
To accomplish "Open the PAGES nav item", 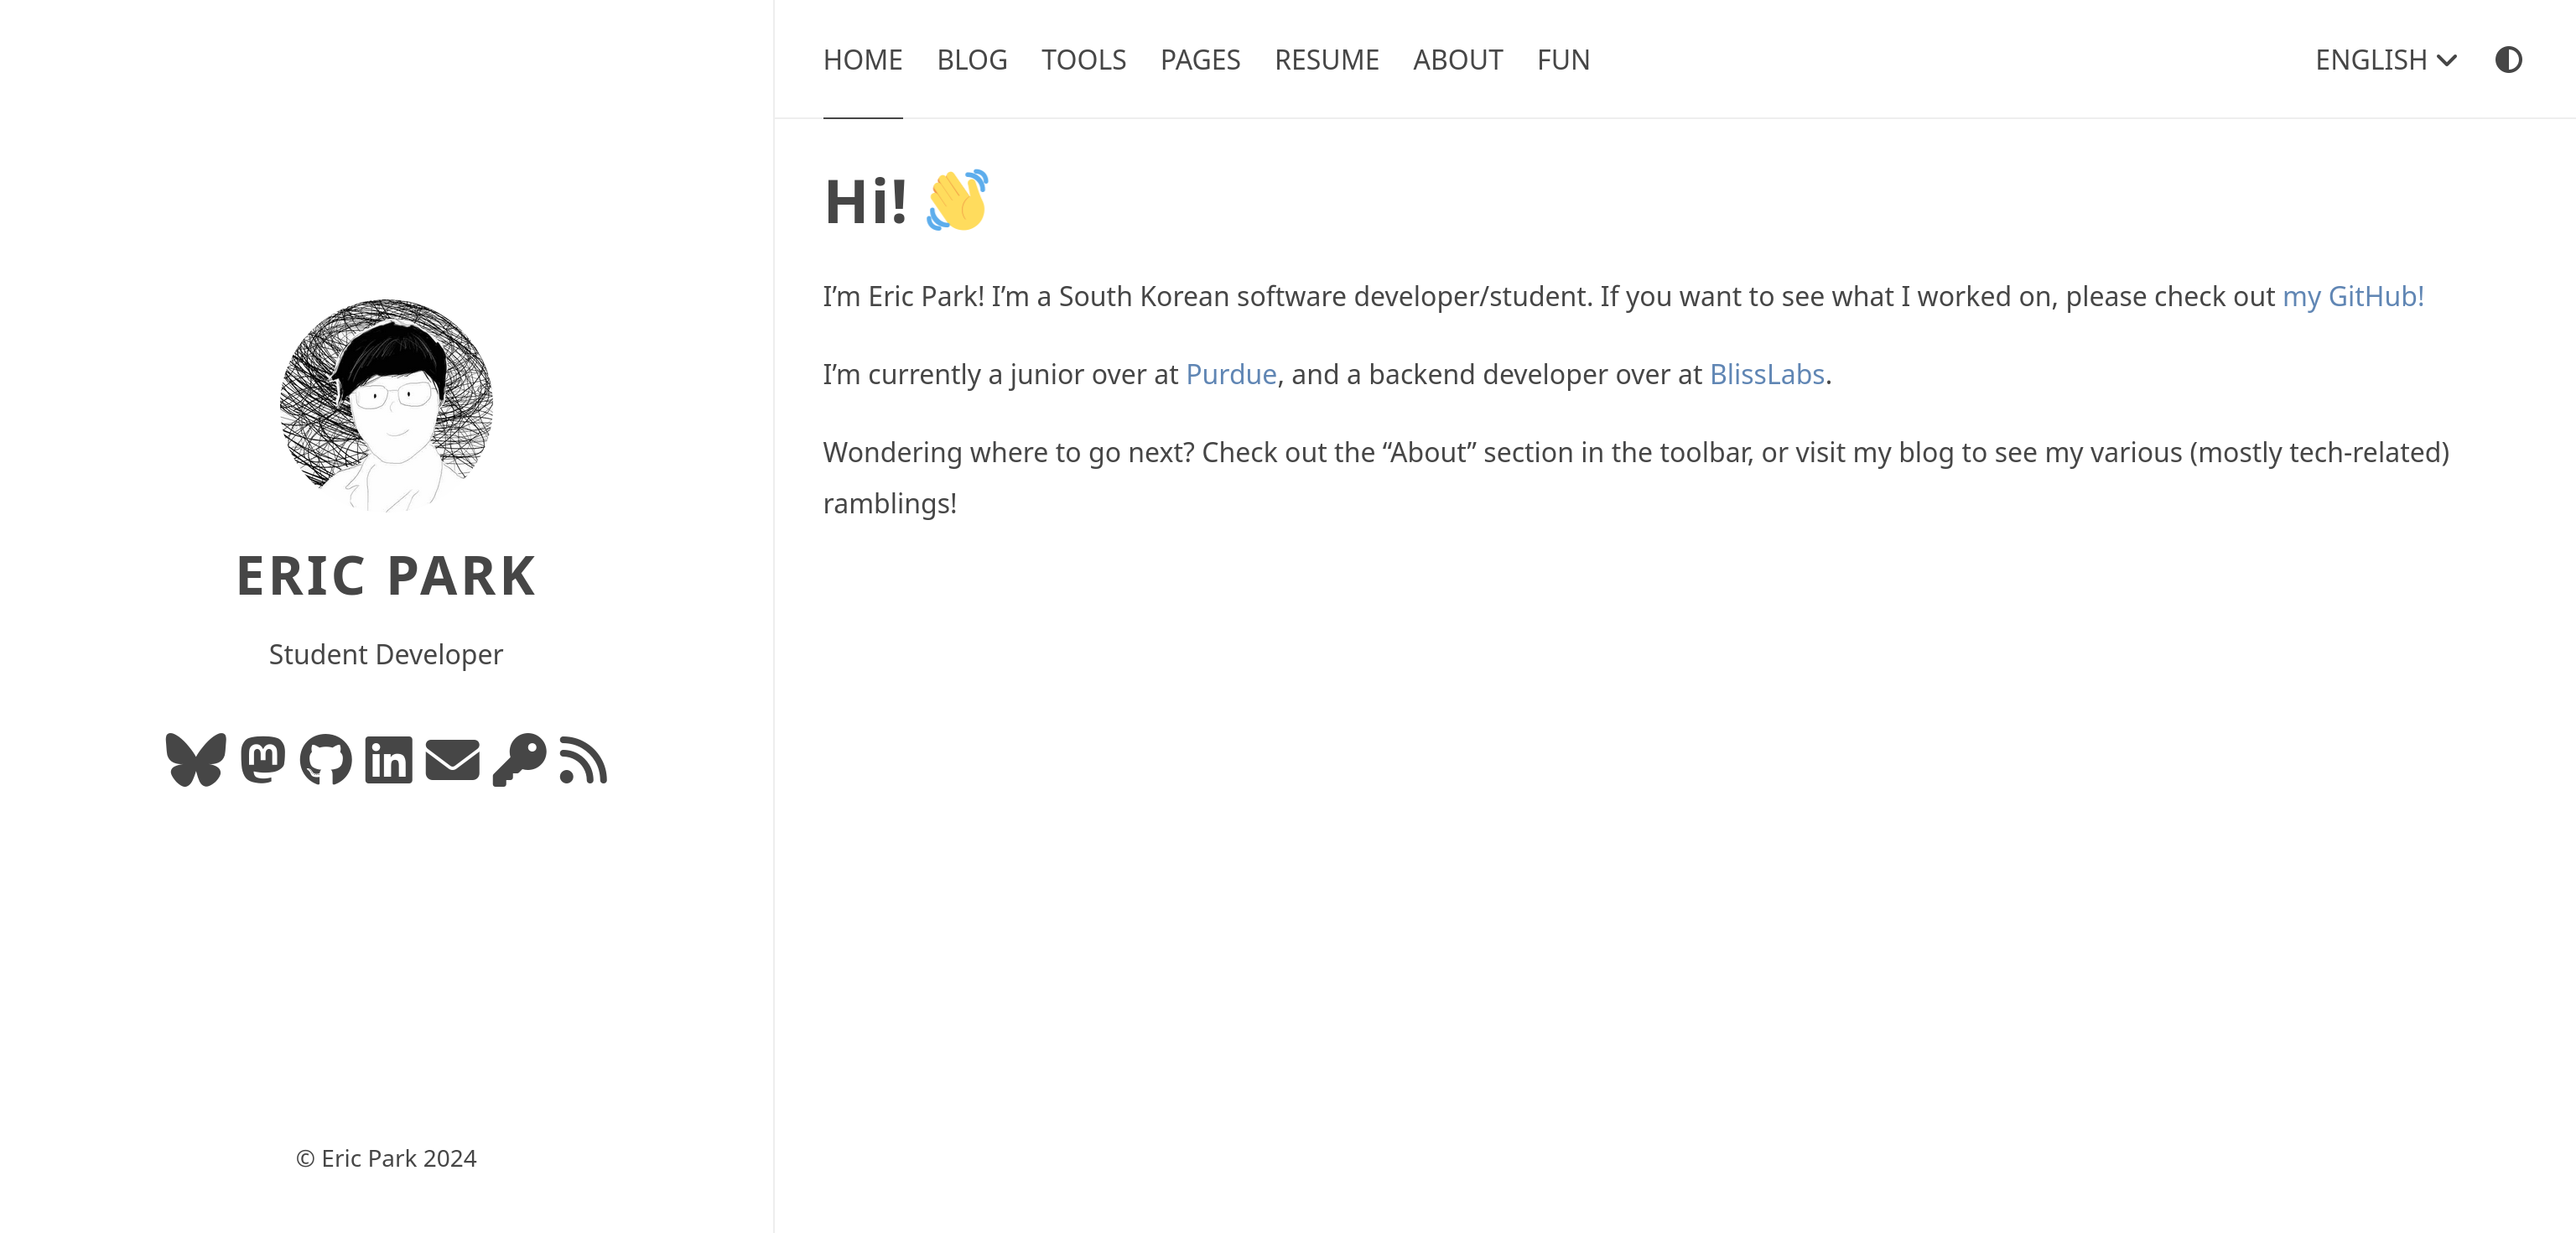I will 1200,60.
